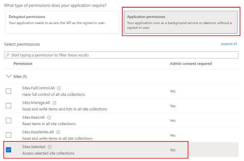This screenshot has height=161, width=244.
Task: Click the search magnifier icon
Action: point(8,55)
